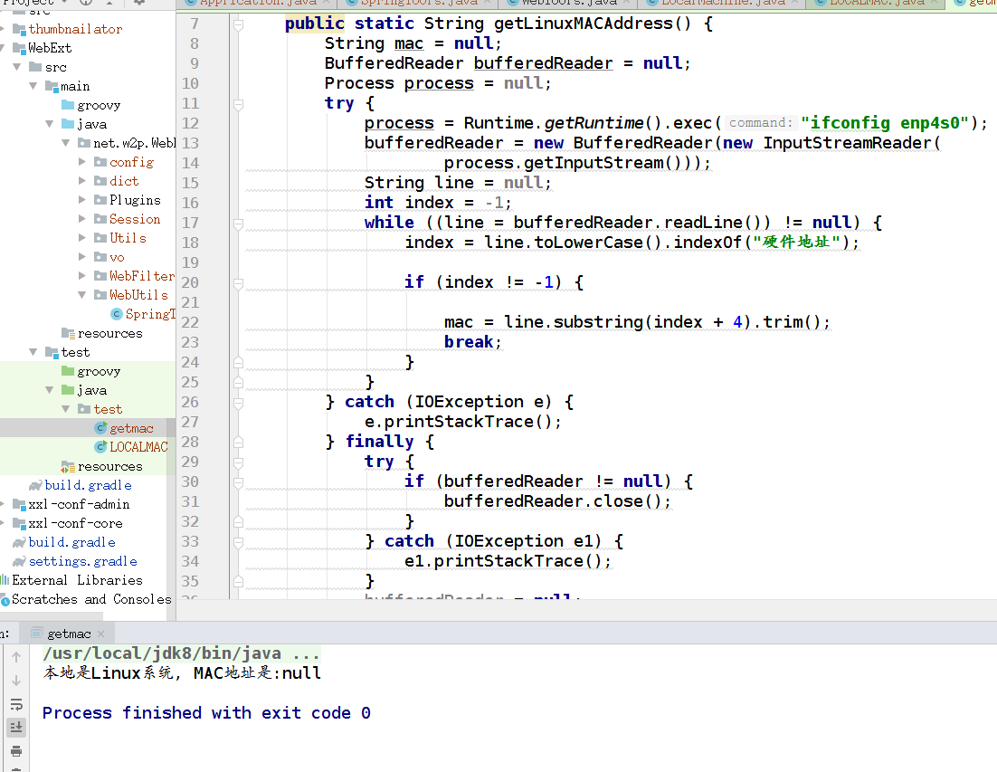Screen dimensions: 997x772
Task: Fold the finally block at line 28
Action: point(239,443)
